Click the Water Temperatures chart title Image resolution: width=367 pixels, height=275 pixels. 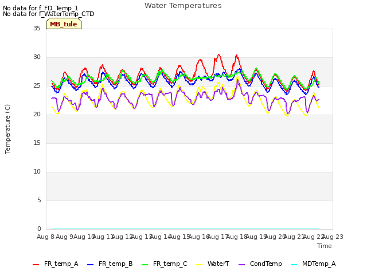click(x=183, y=6)
